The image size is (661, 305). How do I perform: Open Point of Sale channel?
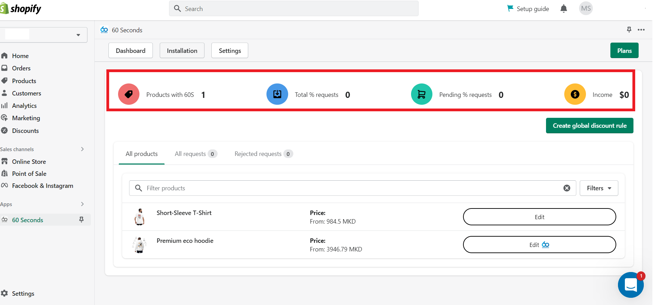click(x=29, y=174)
